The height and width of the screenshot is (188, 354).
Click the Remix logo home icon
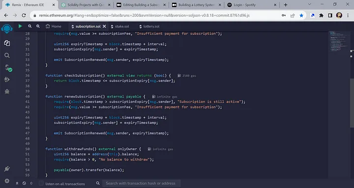click(x=7, y=29)
